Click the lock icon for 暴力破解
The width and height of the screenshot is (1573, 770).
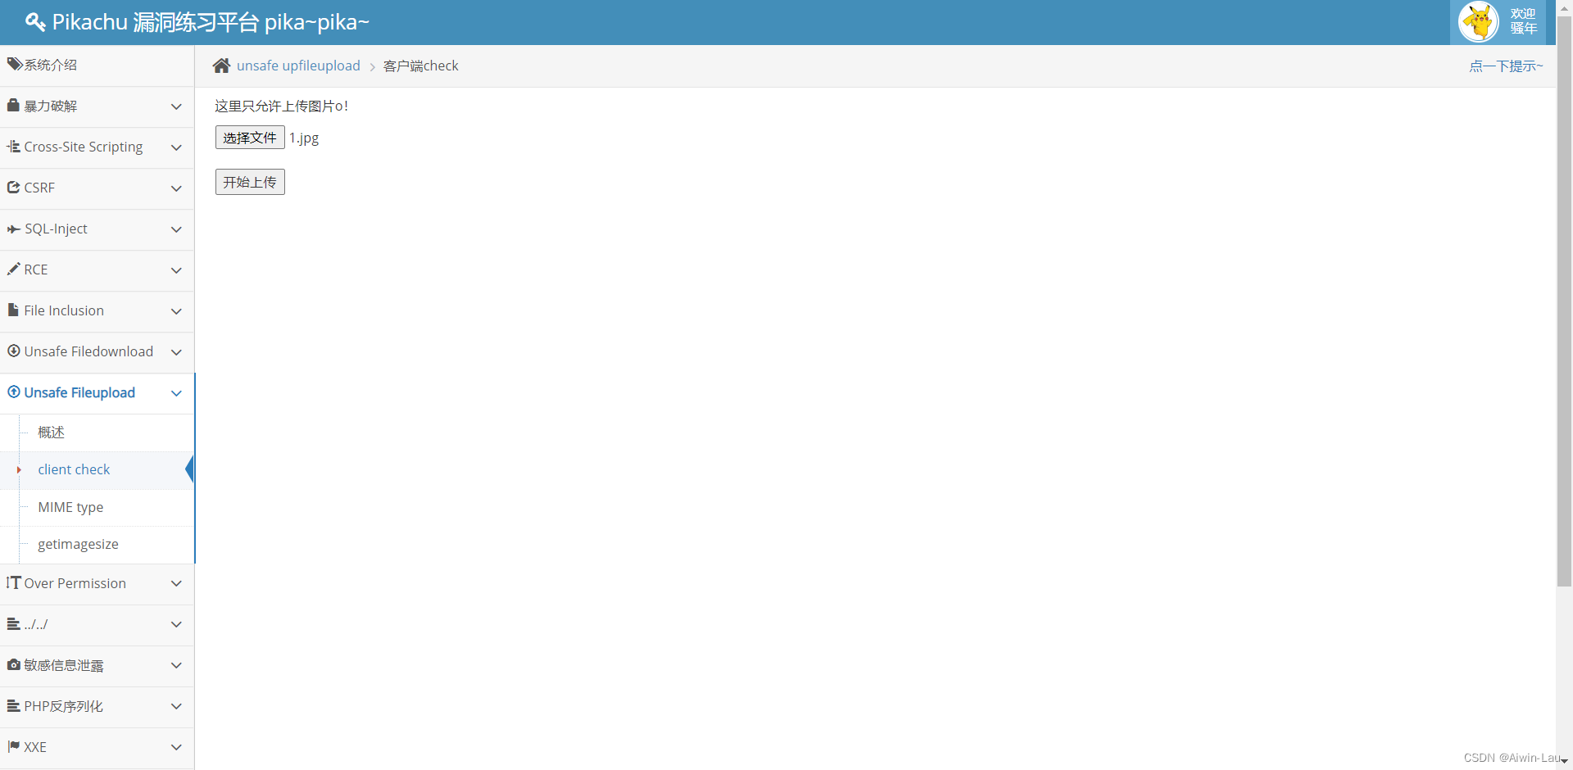[x=13, y=105]
